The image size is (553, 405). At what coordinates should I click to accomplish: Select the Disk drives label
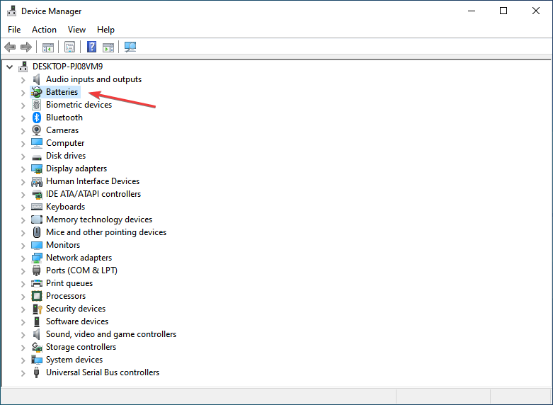coord(66,156)
